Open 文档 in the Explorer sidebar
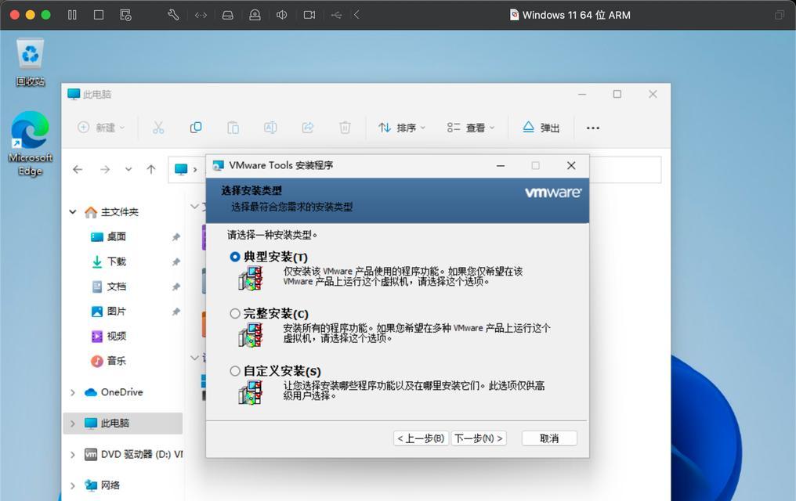 click(x=109, y=287)
